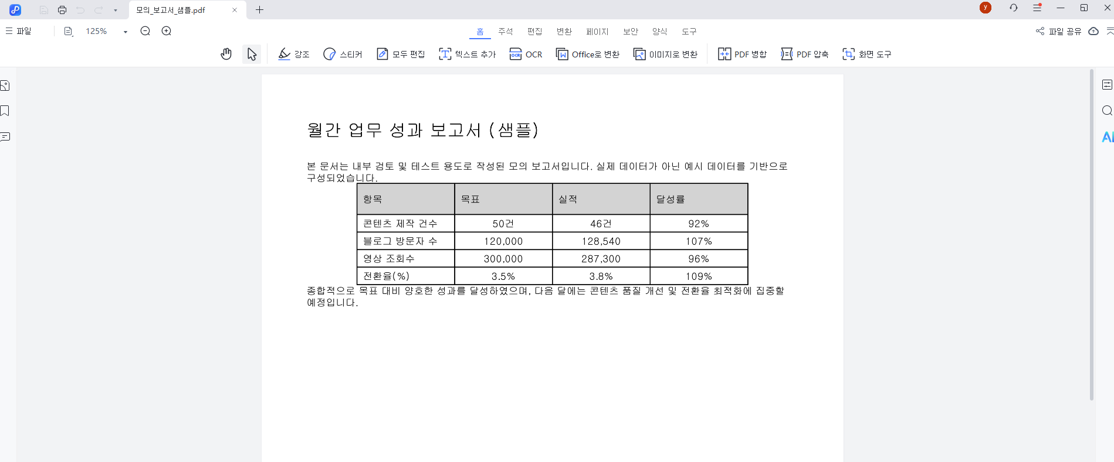The width and height of the screenshot is (1114, 462).
Task: Click the refresh arrow icon in title bar
Action: [1014, 8]
